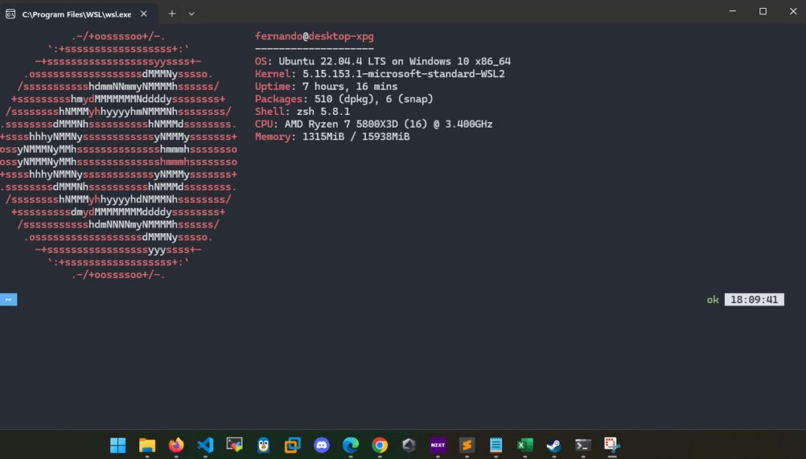This screenshot has width=806, height=459.
Task: Open Microsoft Edge from the taskbar
Action: click(x=350, y=446)
